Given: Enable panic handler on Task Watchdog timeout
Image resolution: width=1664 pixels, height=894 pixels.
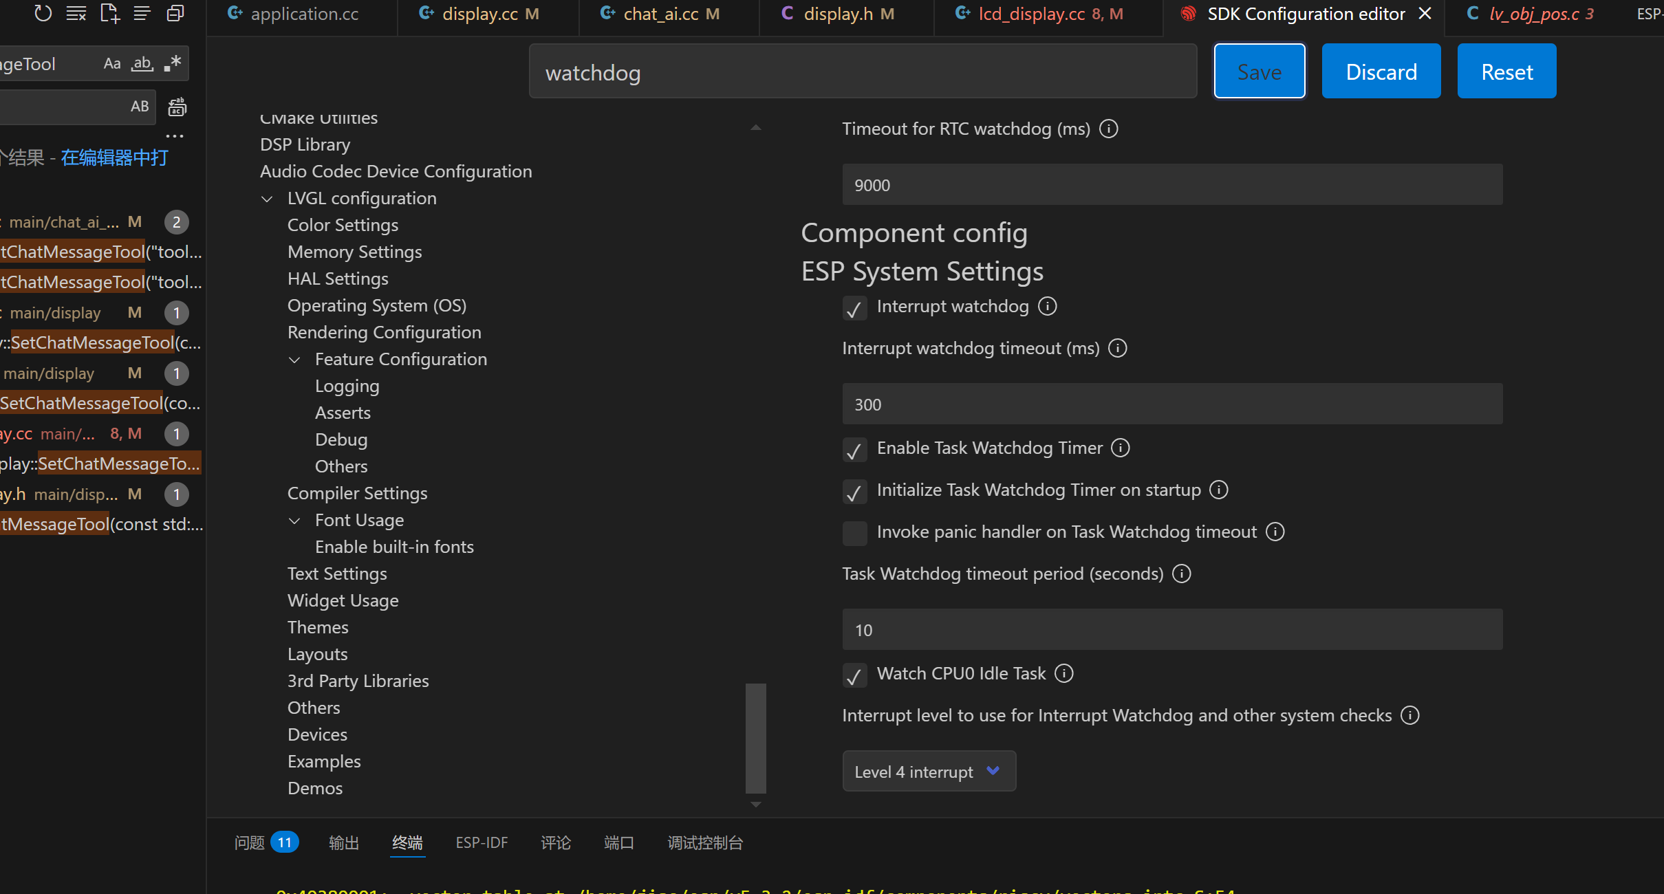Looking at the screenshot, I should (x=854, y=533).
